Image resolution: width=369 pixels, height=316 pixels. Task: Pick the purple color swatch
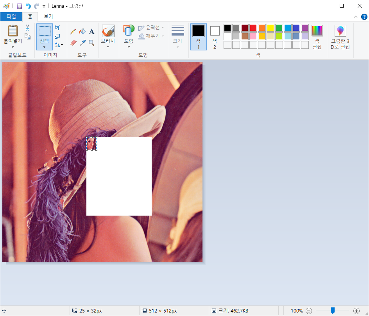tap(305, 28)
